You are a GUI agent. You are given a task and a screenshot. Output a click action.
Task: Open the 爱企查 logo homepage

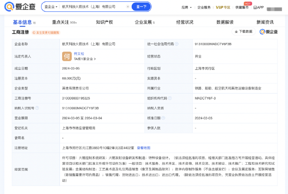point(20,7)
